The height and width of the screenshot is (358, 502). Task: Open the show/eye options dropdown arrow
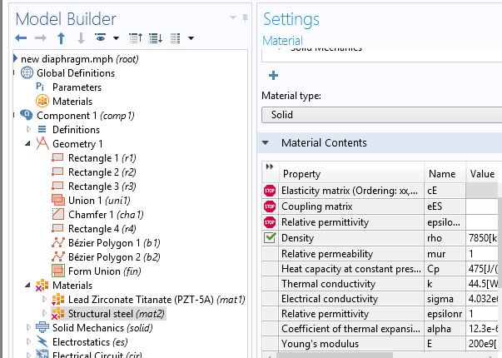tap(117, 38)
